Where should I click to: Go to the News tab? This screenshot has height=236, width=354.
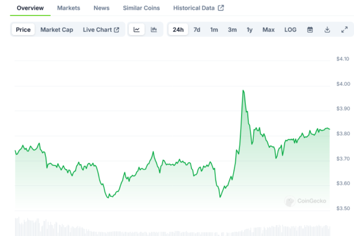(101, 8)
